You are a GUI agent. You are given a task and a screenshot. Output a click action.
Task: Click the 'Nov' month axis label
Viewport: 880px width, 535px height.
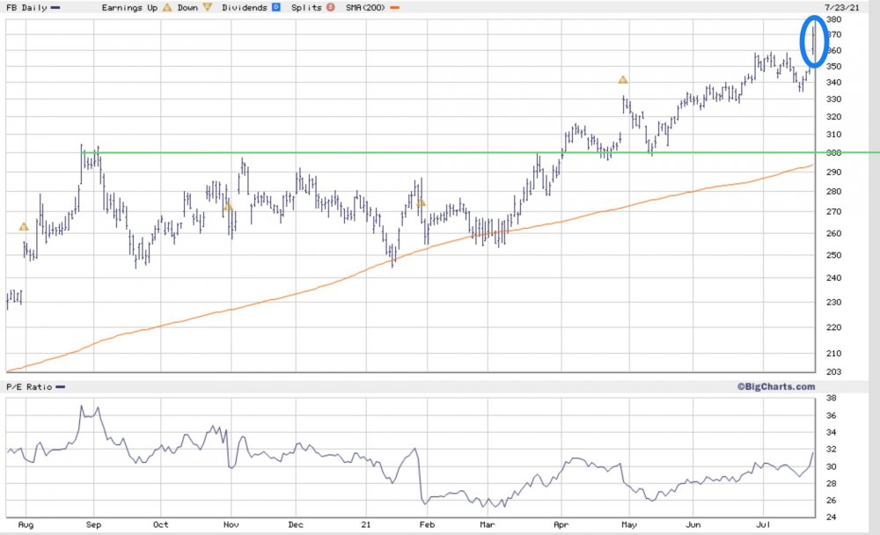point(231,524)
